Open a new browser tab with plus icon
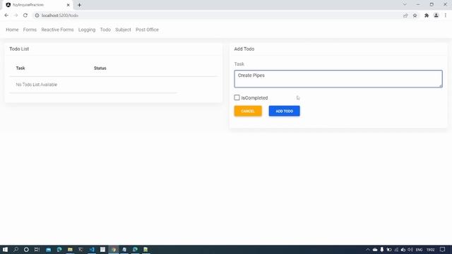This screenshot has height=254, width=452. point(79,5)
